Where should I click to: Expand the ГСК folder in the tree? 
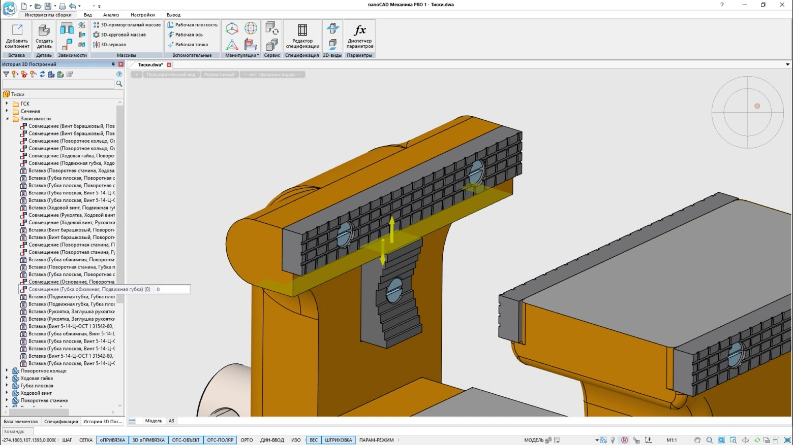pyautogui.click(x=7, y=104)
